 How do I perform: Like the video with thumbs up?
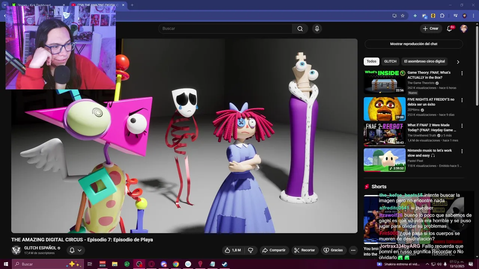[x=232, y=250]
